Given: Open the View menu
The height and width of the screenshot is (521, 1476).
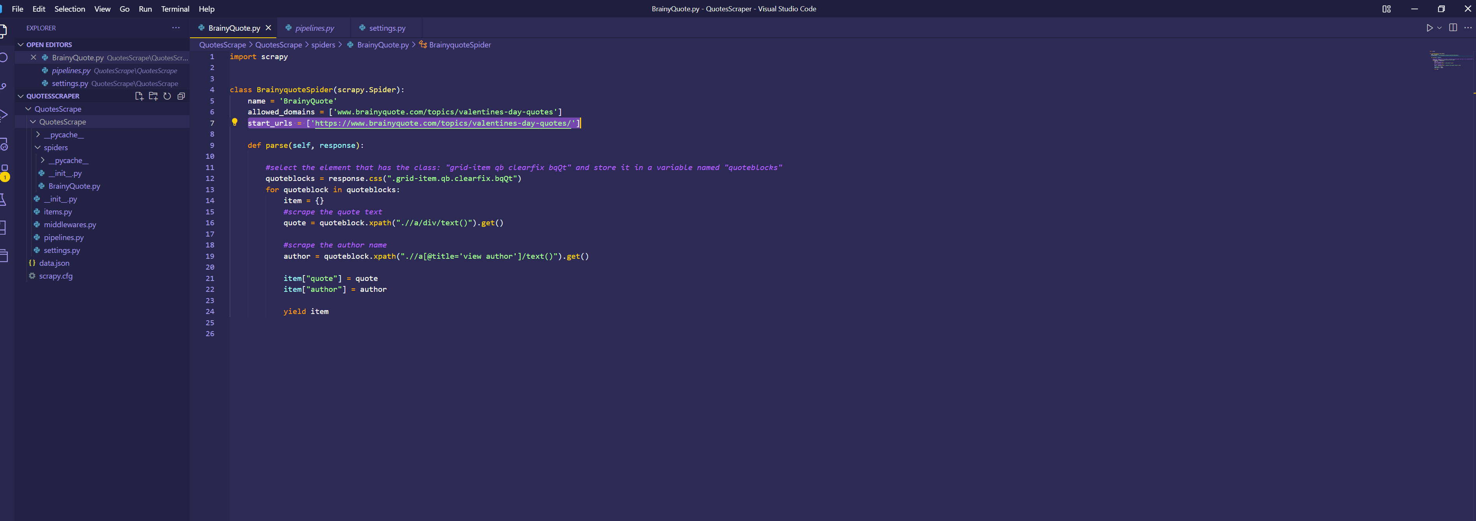Looking at the screenshot, I should (x=102, y=9).
